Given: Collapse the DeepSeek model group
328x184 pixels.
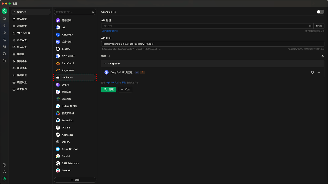Looking at the screenshot, I should point(105,64).
